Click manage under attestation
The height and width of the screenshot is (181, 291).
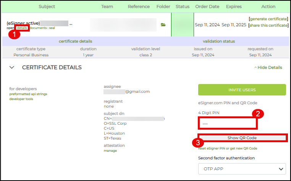point(110,151)
